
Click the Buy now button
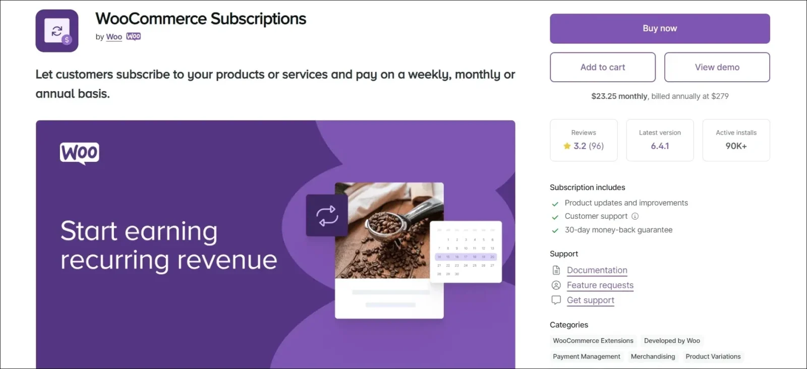pos(659,28)
